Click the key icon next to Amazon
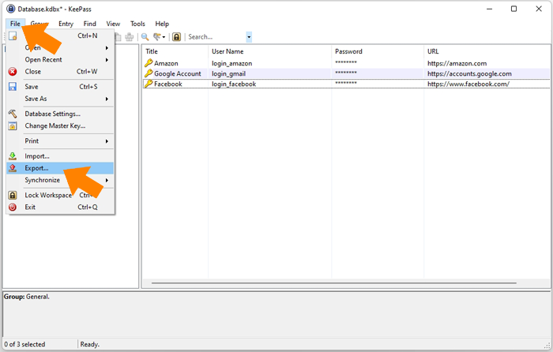 pyautogui.click(x=148, y=63)
